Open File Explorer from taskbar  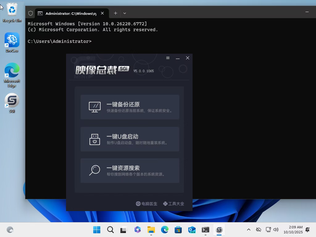(x=151, y=230)
